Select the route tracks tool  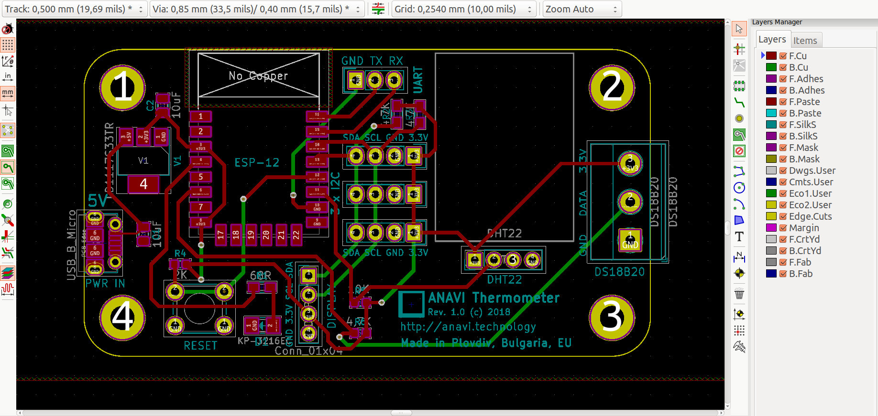click(739, 102)
